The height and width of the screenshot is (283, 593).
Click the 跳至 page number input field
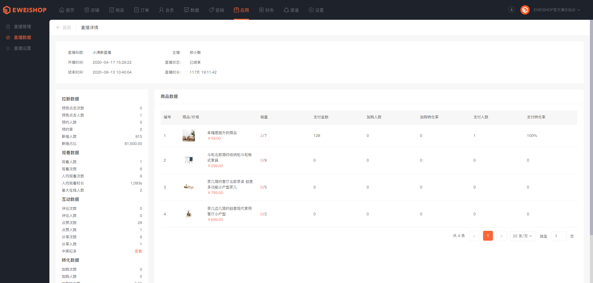point(559,236)
